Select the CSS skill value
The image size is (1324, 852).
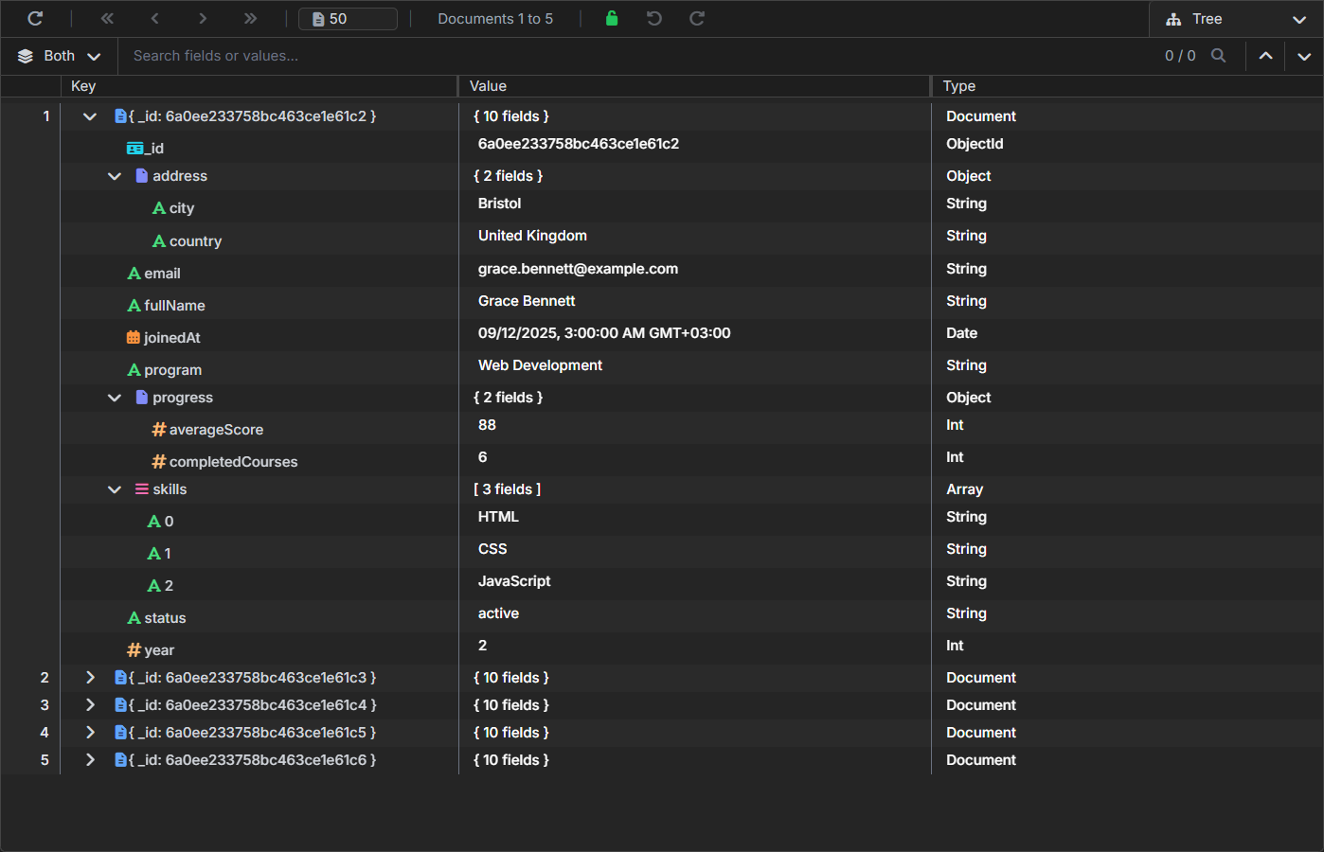pos(492,549)
